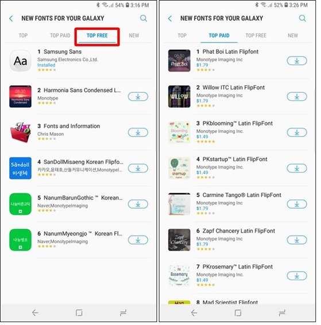Switch to TOP tab on right screen

tap(182, 36)
